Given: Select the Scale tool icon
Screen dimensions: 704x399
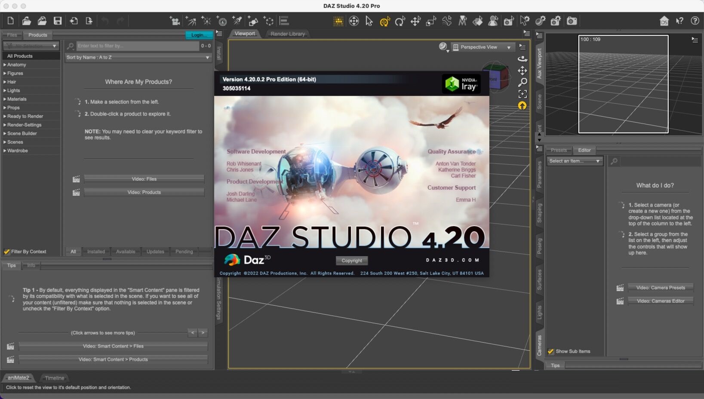Looking at the screenshot, I should click(431, 21).
